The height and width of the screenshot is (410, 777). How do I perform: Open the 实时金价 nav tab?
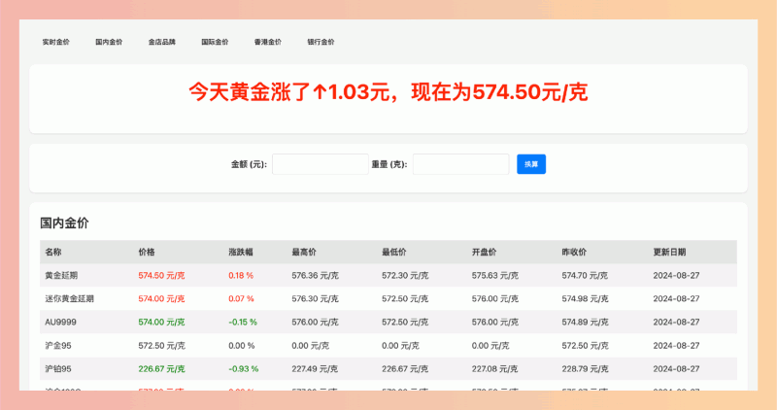tap(56, 42)
